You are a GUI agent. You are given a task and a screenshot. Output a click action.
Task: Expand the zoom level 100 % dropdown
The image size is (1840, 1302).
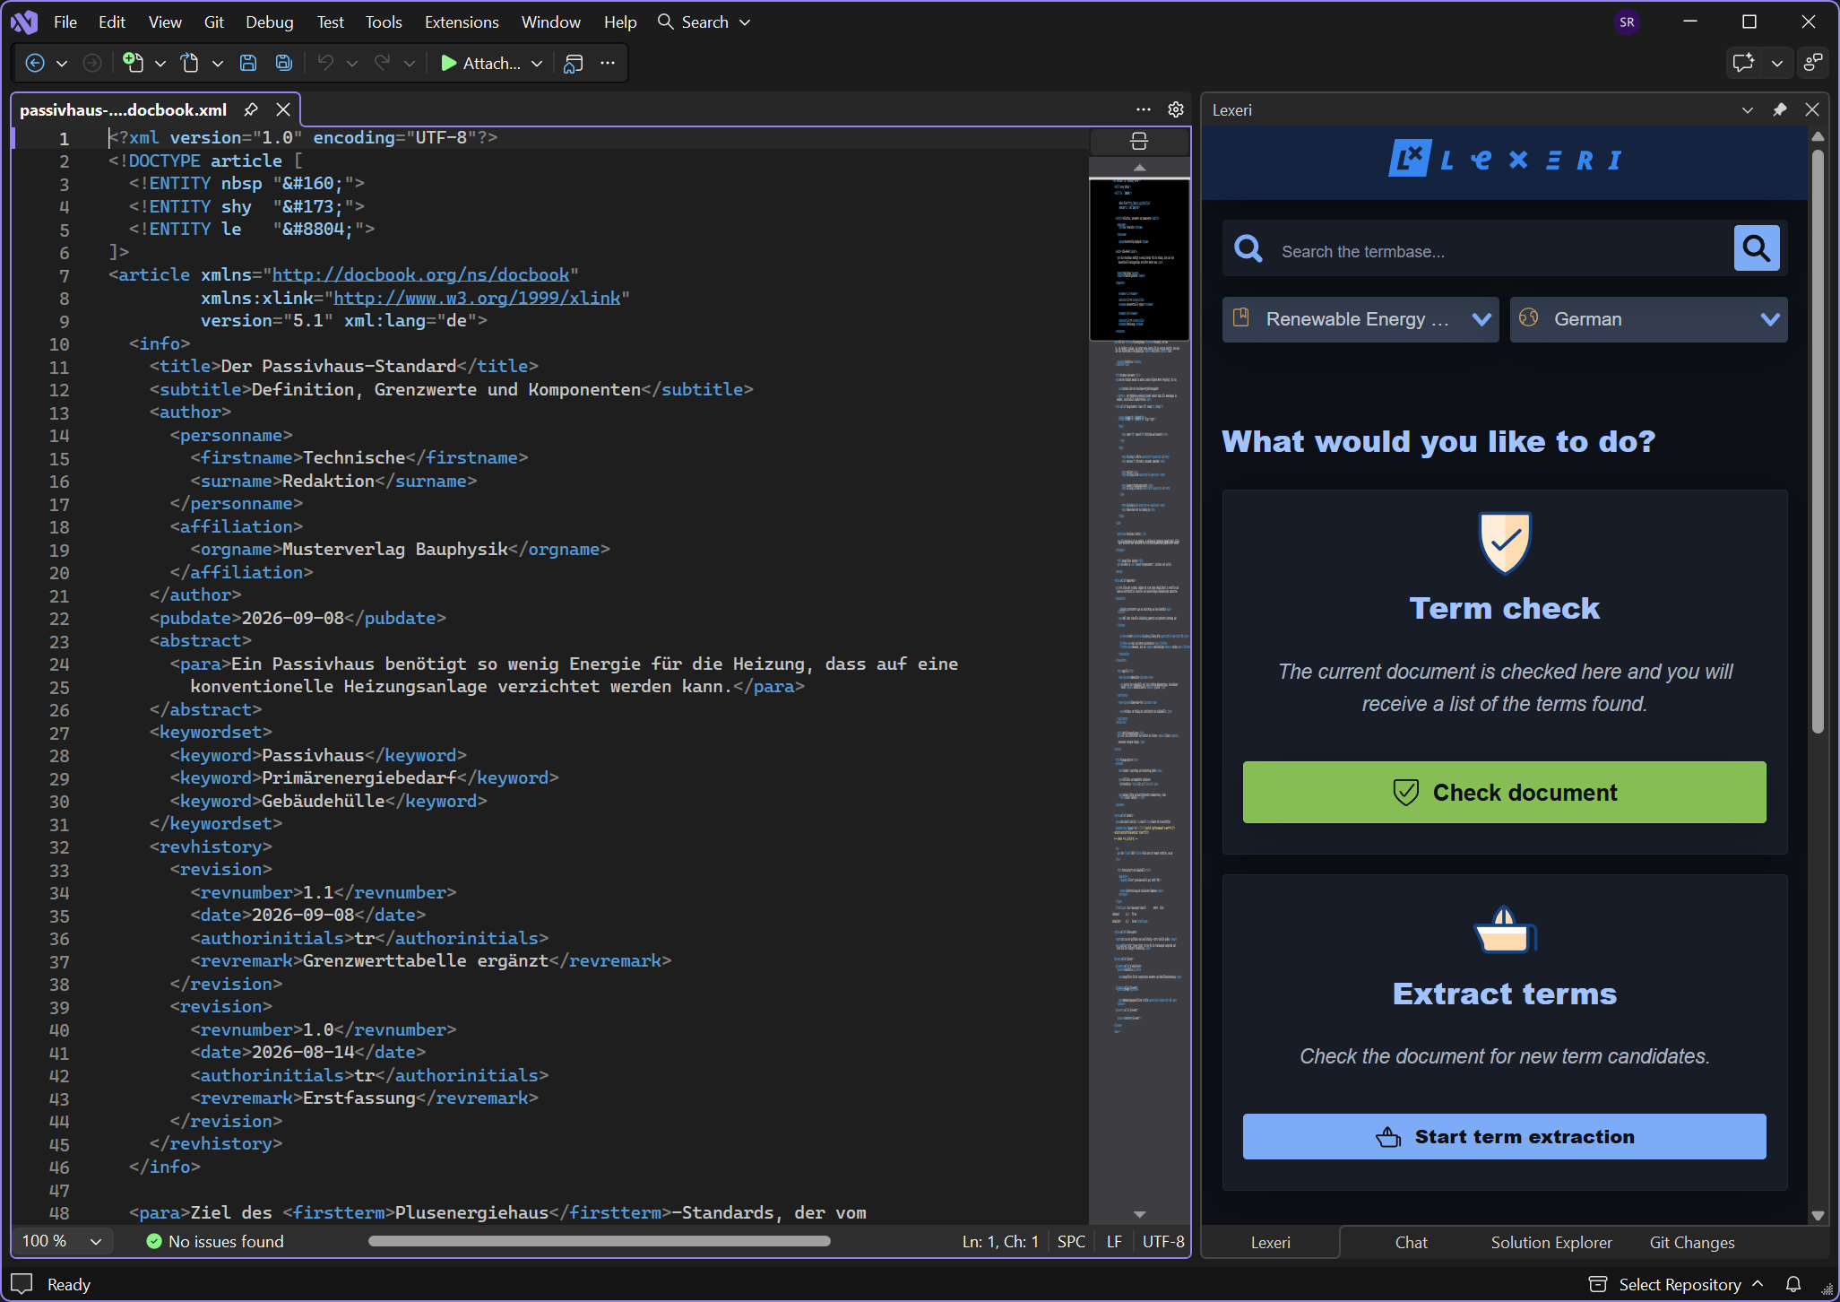[96, 1241]
